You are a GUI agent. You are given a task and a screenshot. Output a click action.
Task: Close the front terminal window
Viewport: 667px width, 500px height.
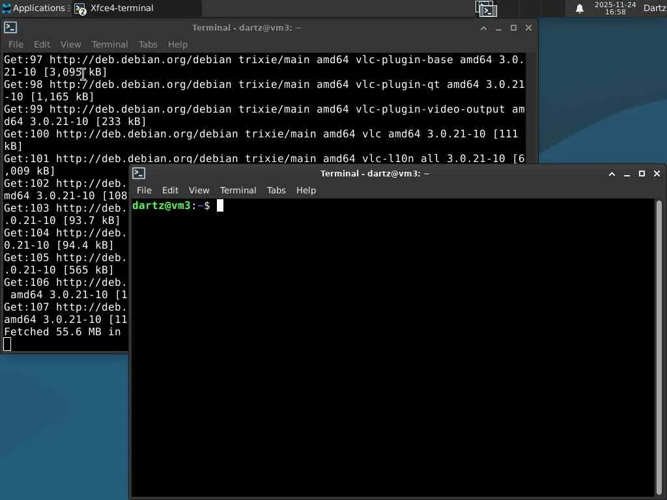coord(657,173)
